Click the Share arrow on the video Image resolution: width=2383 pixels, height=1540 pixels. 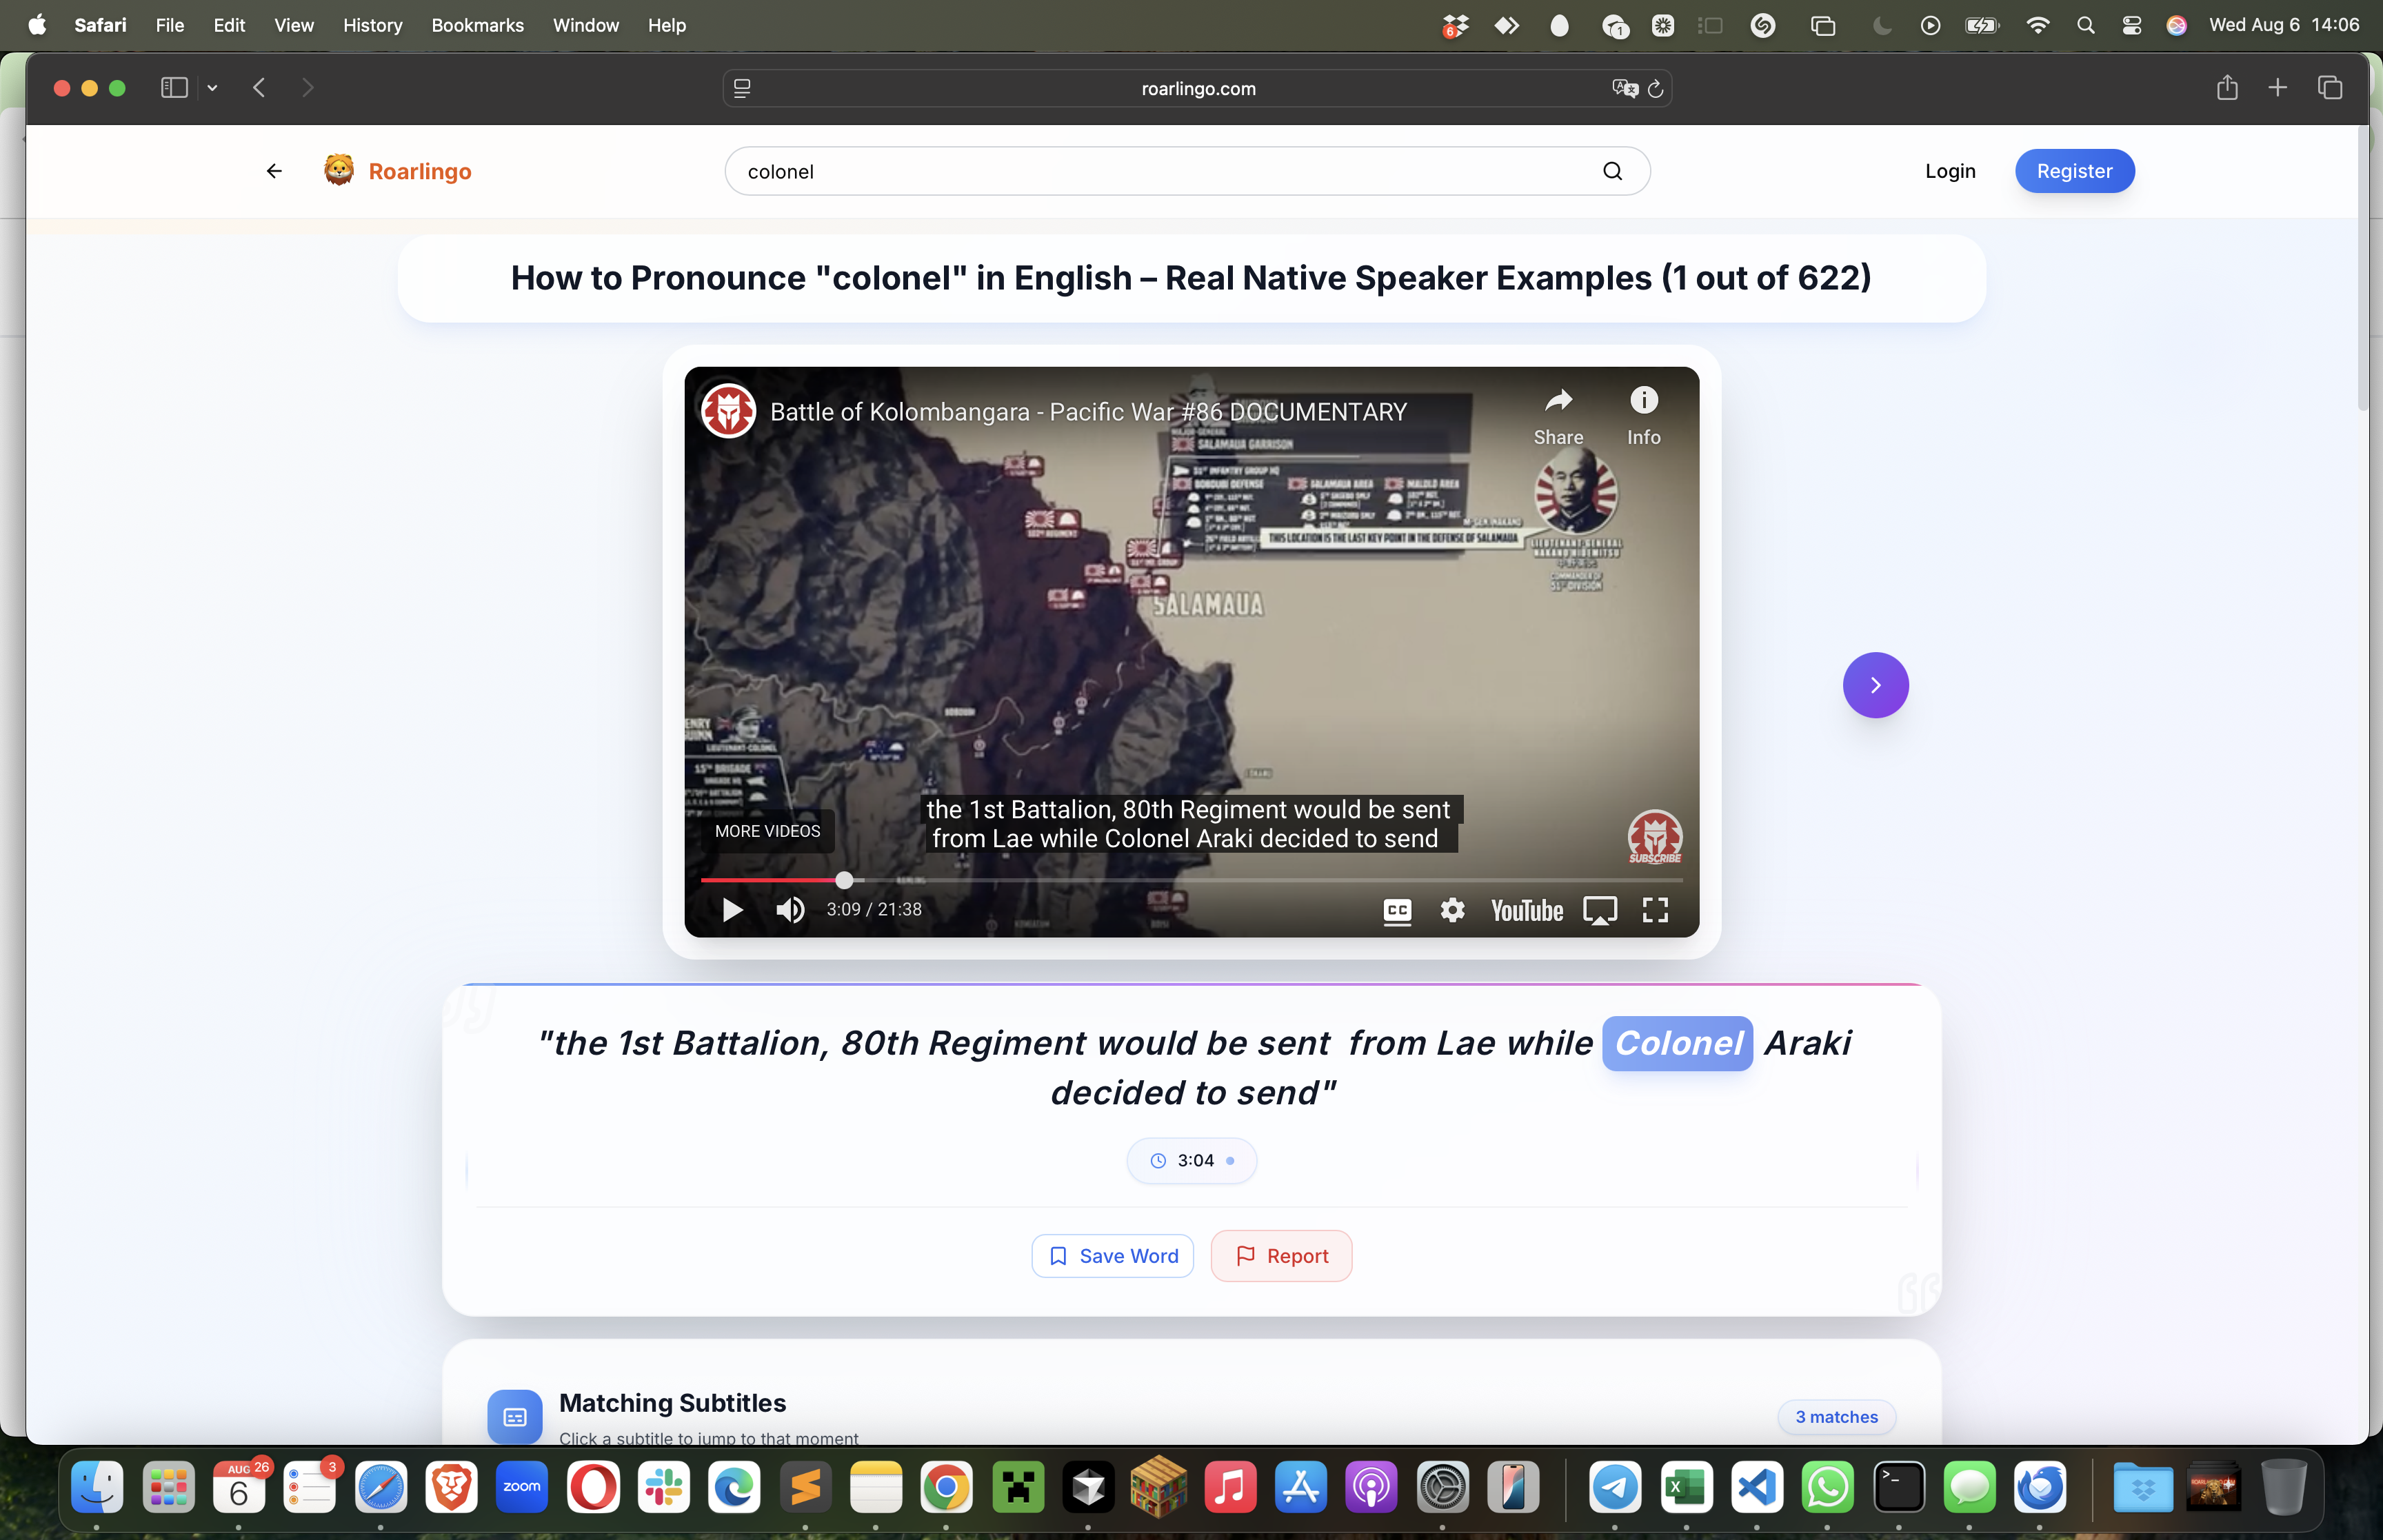(x=1558, y=416)
